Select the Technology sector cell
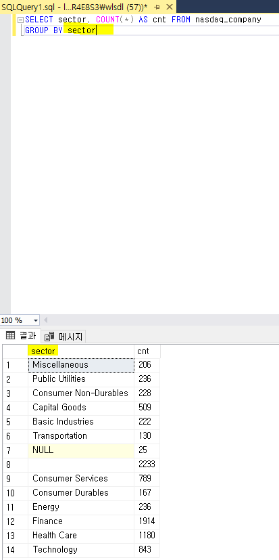Screen dimensions: 279x560 click(x=81, y=550)
